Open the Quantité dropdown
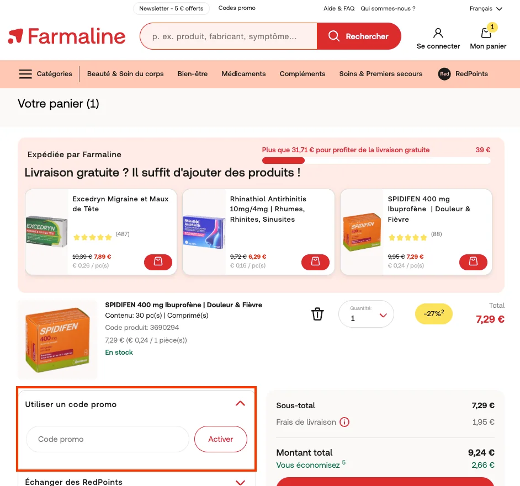520x486 pixels. [x=366, y=314]
